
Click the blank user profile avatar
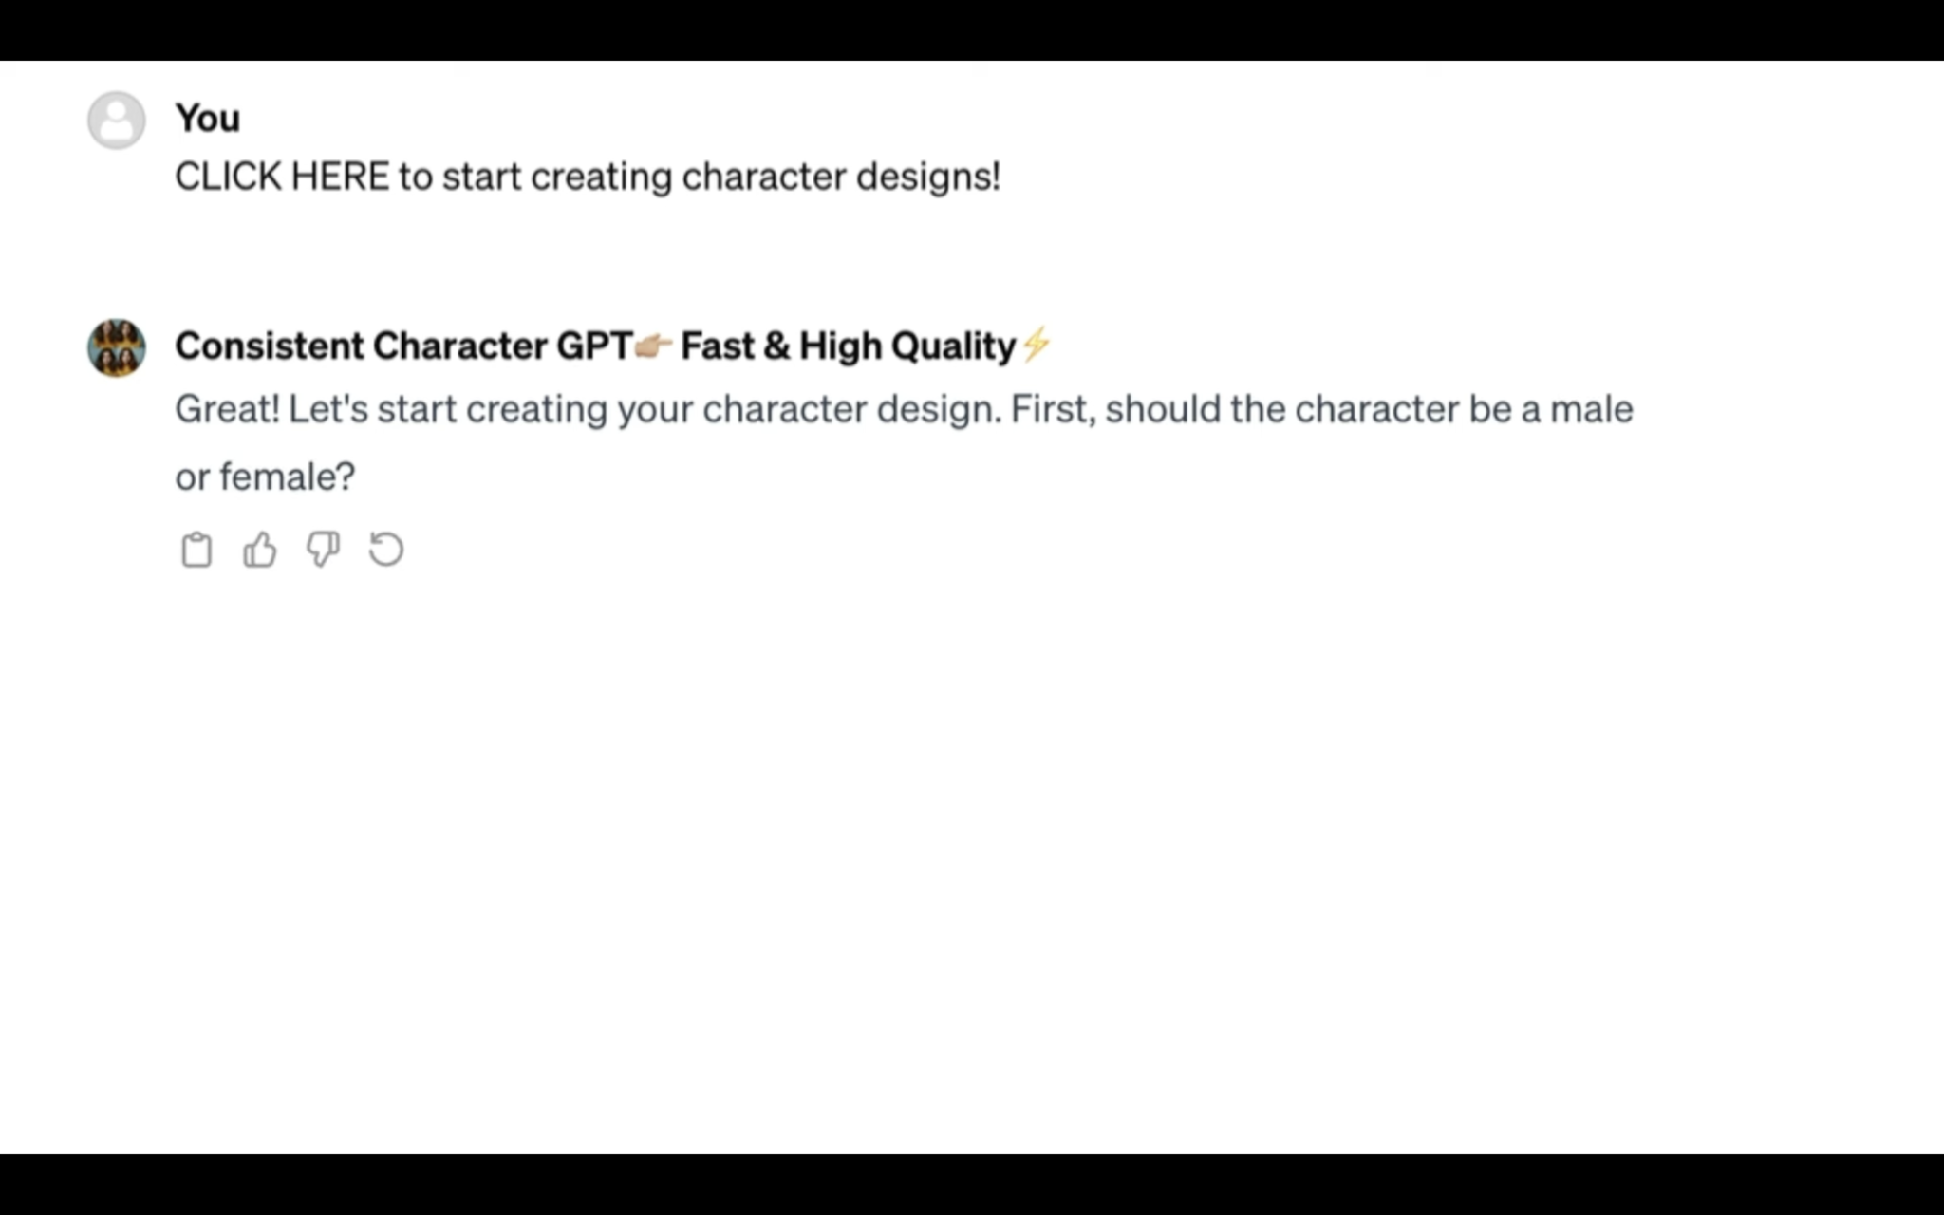coord(116,120)
